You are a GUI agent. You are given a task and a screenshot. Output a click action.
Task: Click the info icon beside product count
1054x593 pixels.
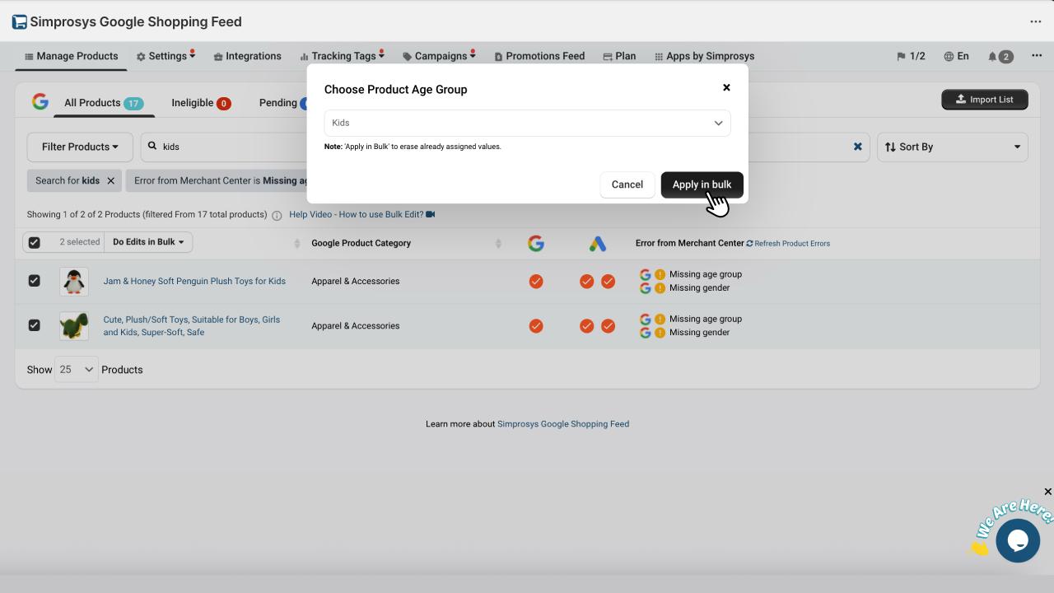pyautogui.click(x=277, y=215)
